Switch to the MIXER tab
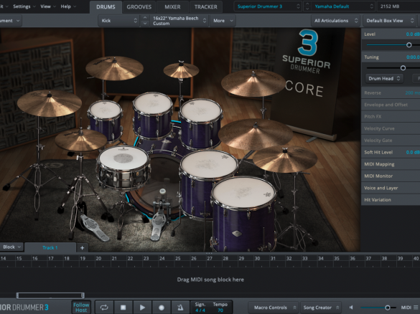This screenshot has width=420, height=314. (x=172, y=7)
